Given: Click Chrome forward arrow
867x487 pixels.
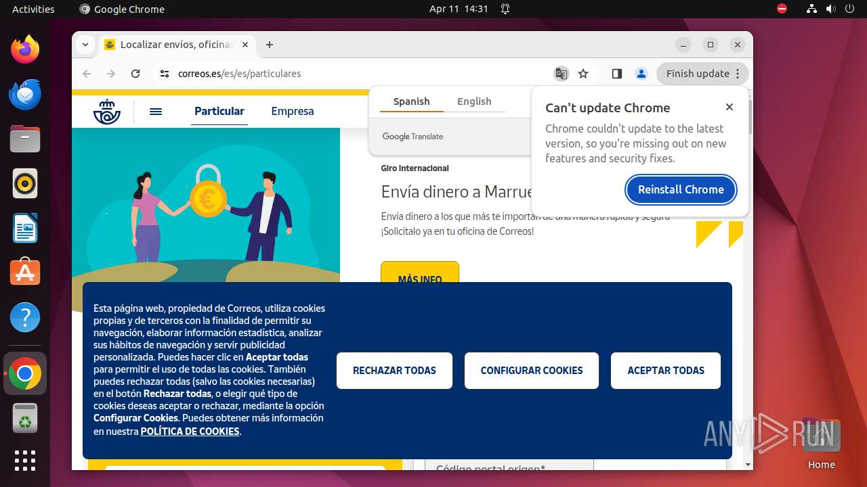Looking at the screenshot, I should pos(111,74).
